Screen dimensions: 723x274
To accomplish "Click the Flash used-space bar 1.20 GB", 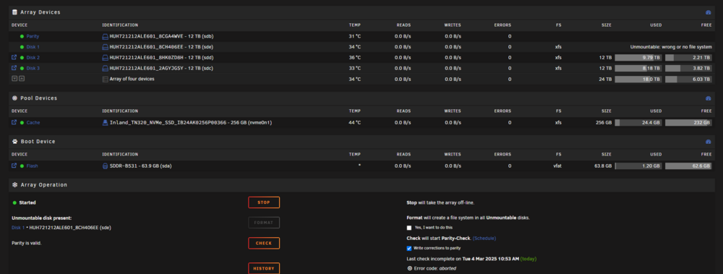I will (x=638, y=166).
